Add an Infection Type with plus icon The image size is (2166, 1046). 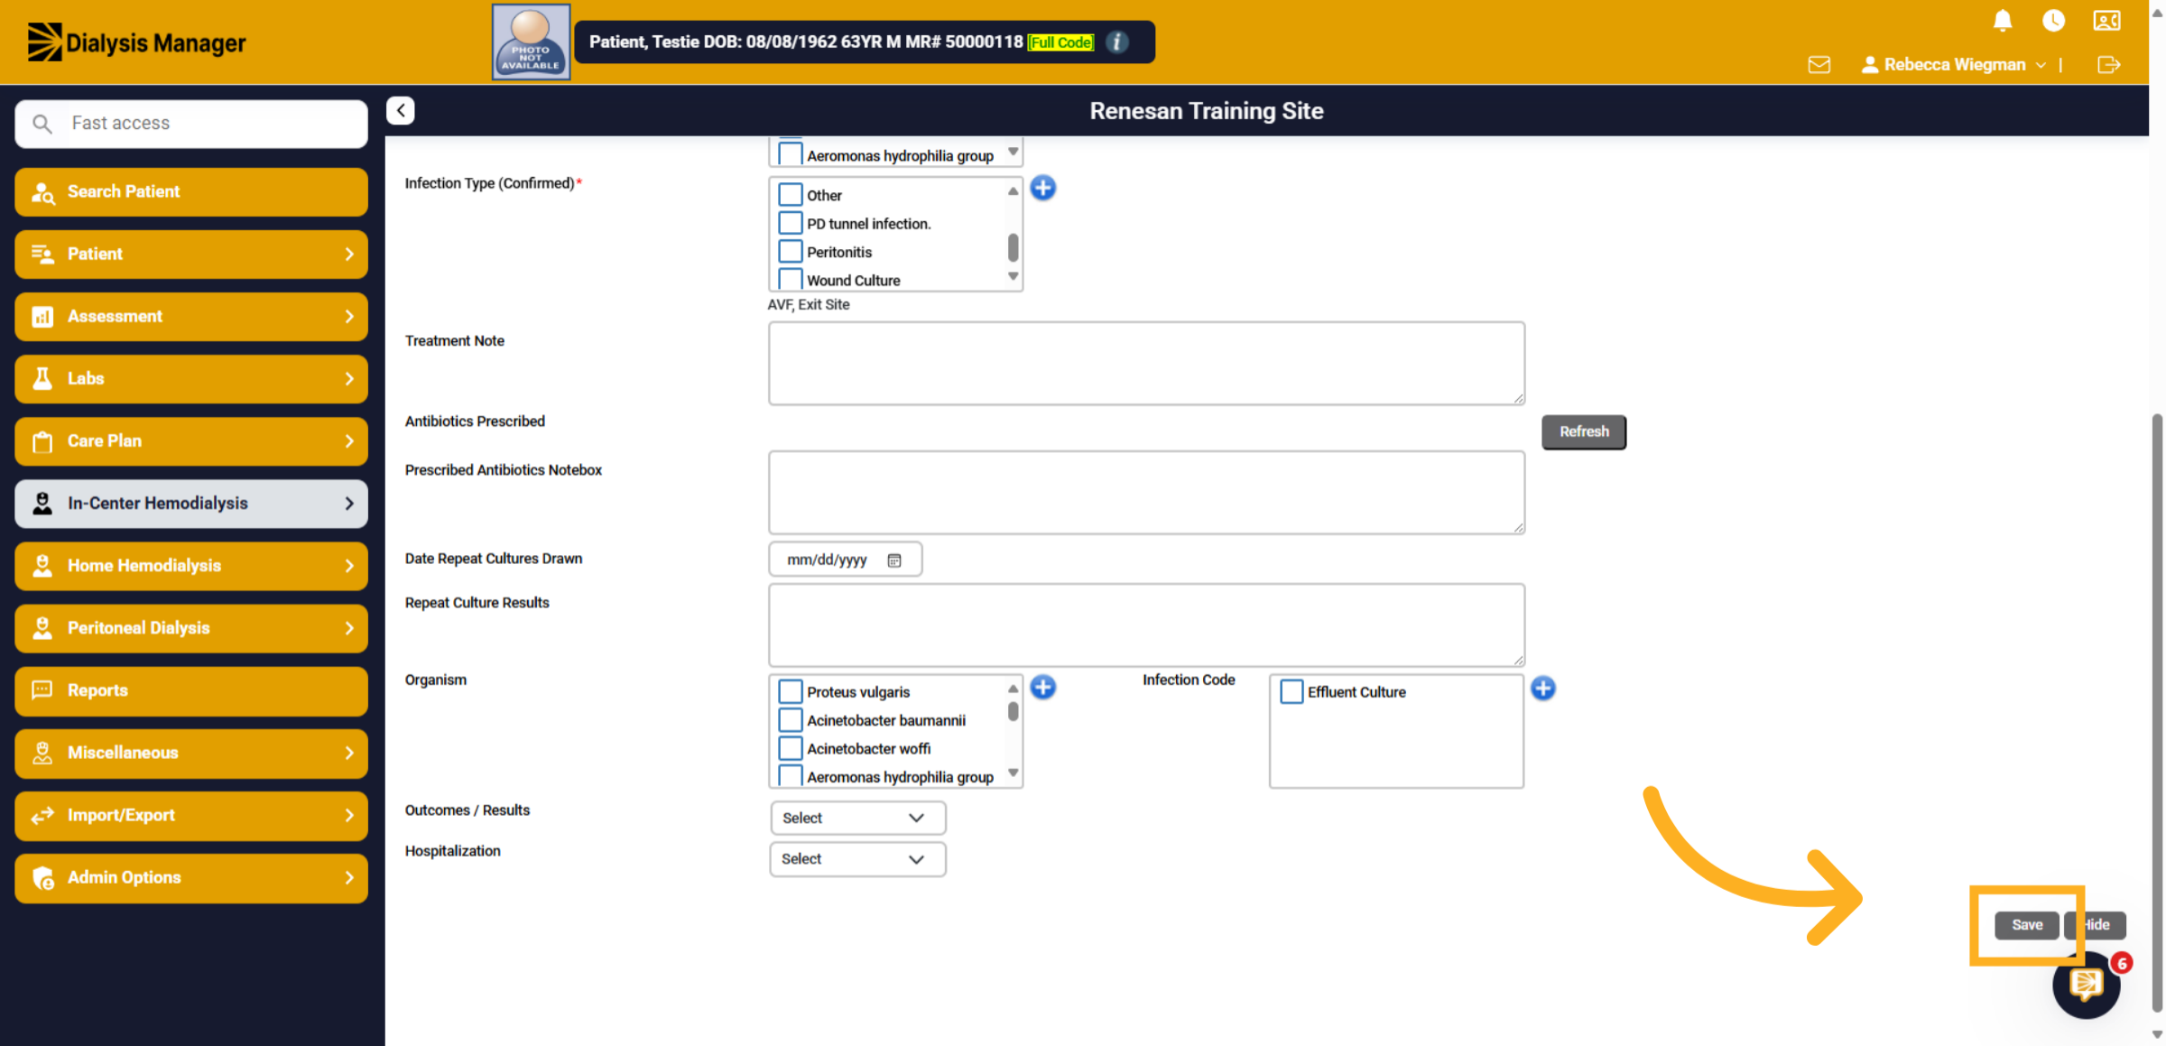coord(1042,188)
